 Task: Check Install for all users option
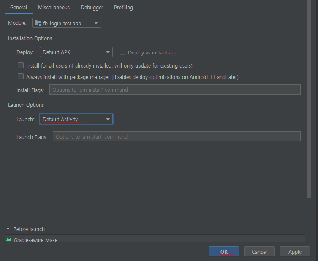21,65
